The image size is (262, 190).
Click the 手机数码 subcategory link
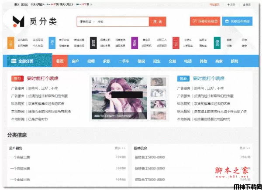pos(23,40)
